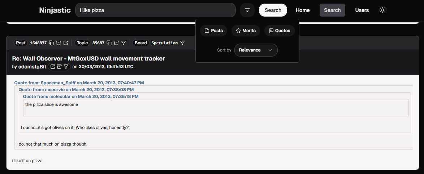
Task: Filter posts by user adamstgBit
Action: tap(66, 67)
